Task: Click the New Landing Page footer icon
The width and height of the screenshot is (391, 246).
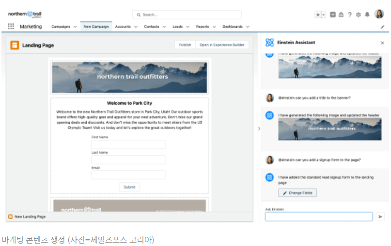Action: click(10, 216)
